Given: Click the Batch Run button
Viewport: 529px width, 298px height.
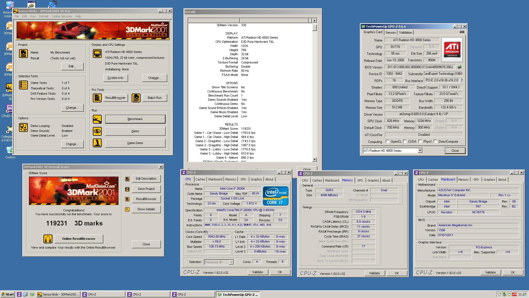Looking at the screenshot, I should coord(155,98).
